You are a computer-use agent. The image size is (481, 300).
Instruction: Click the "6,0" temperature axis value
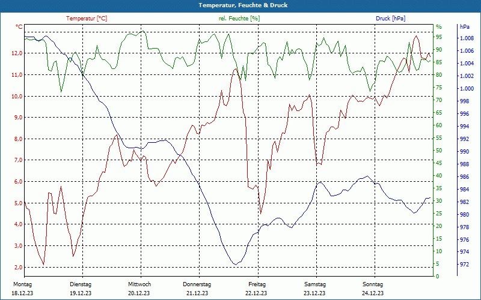pos(17,181)
